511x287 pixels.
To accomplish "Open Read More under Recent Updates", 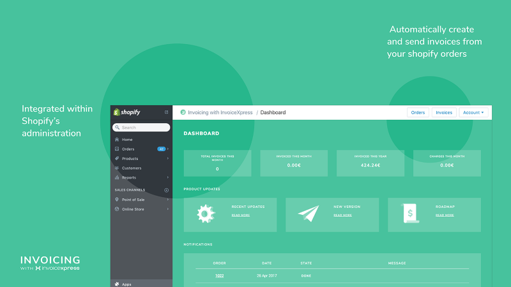I will click(241, 215).
